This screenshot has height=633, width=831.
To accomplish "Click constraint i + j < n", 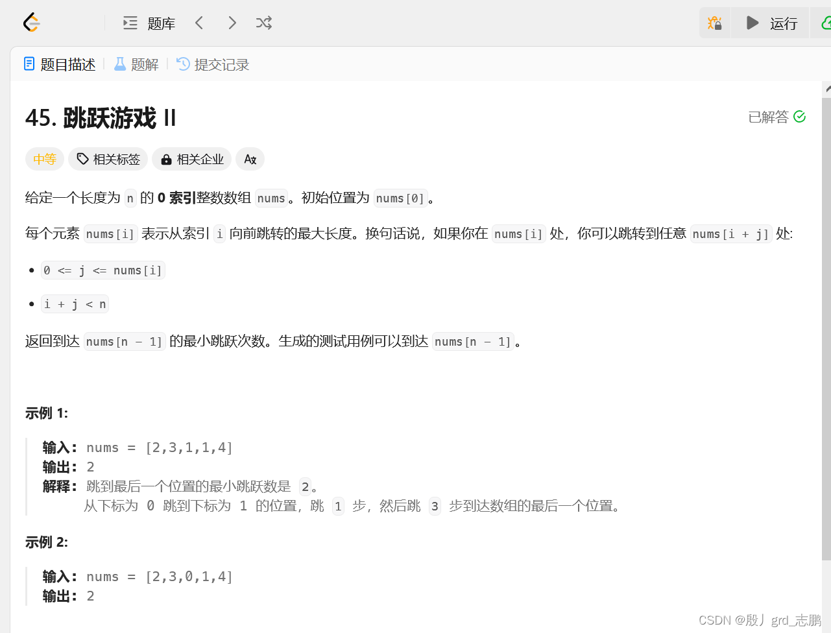I will click(x=75, y=304).
